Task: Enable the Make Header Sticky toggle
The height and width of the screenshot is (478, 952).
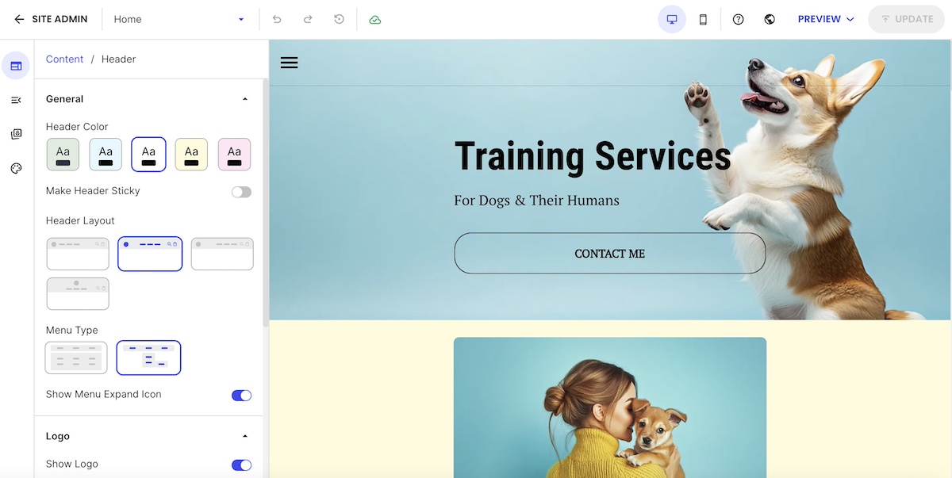Action: 241,192
